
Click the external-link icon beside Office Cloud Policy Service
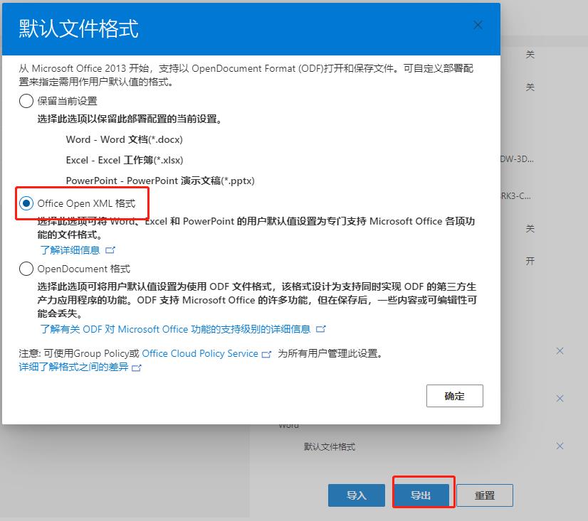(267, 354)
